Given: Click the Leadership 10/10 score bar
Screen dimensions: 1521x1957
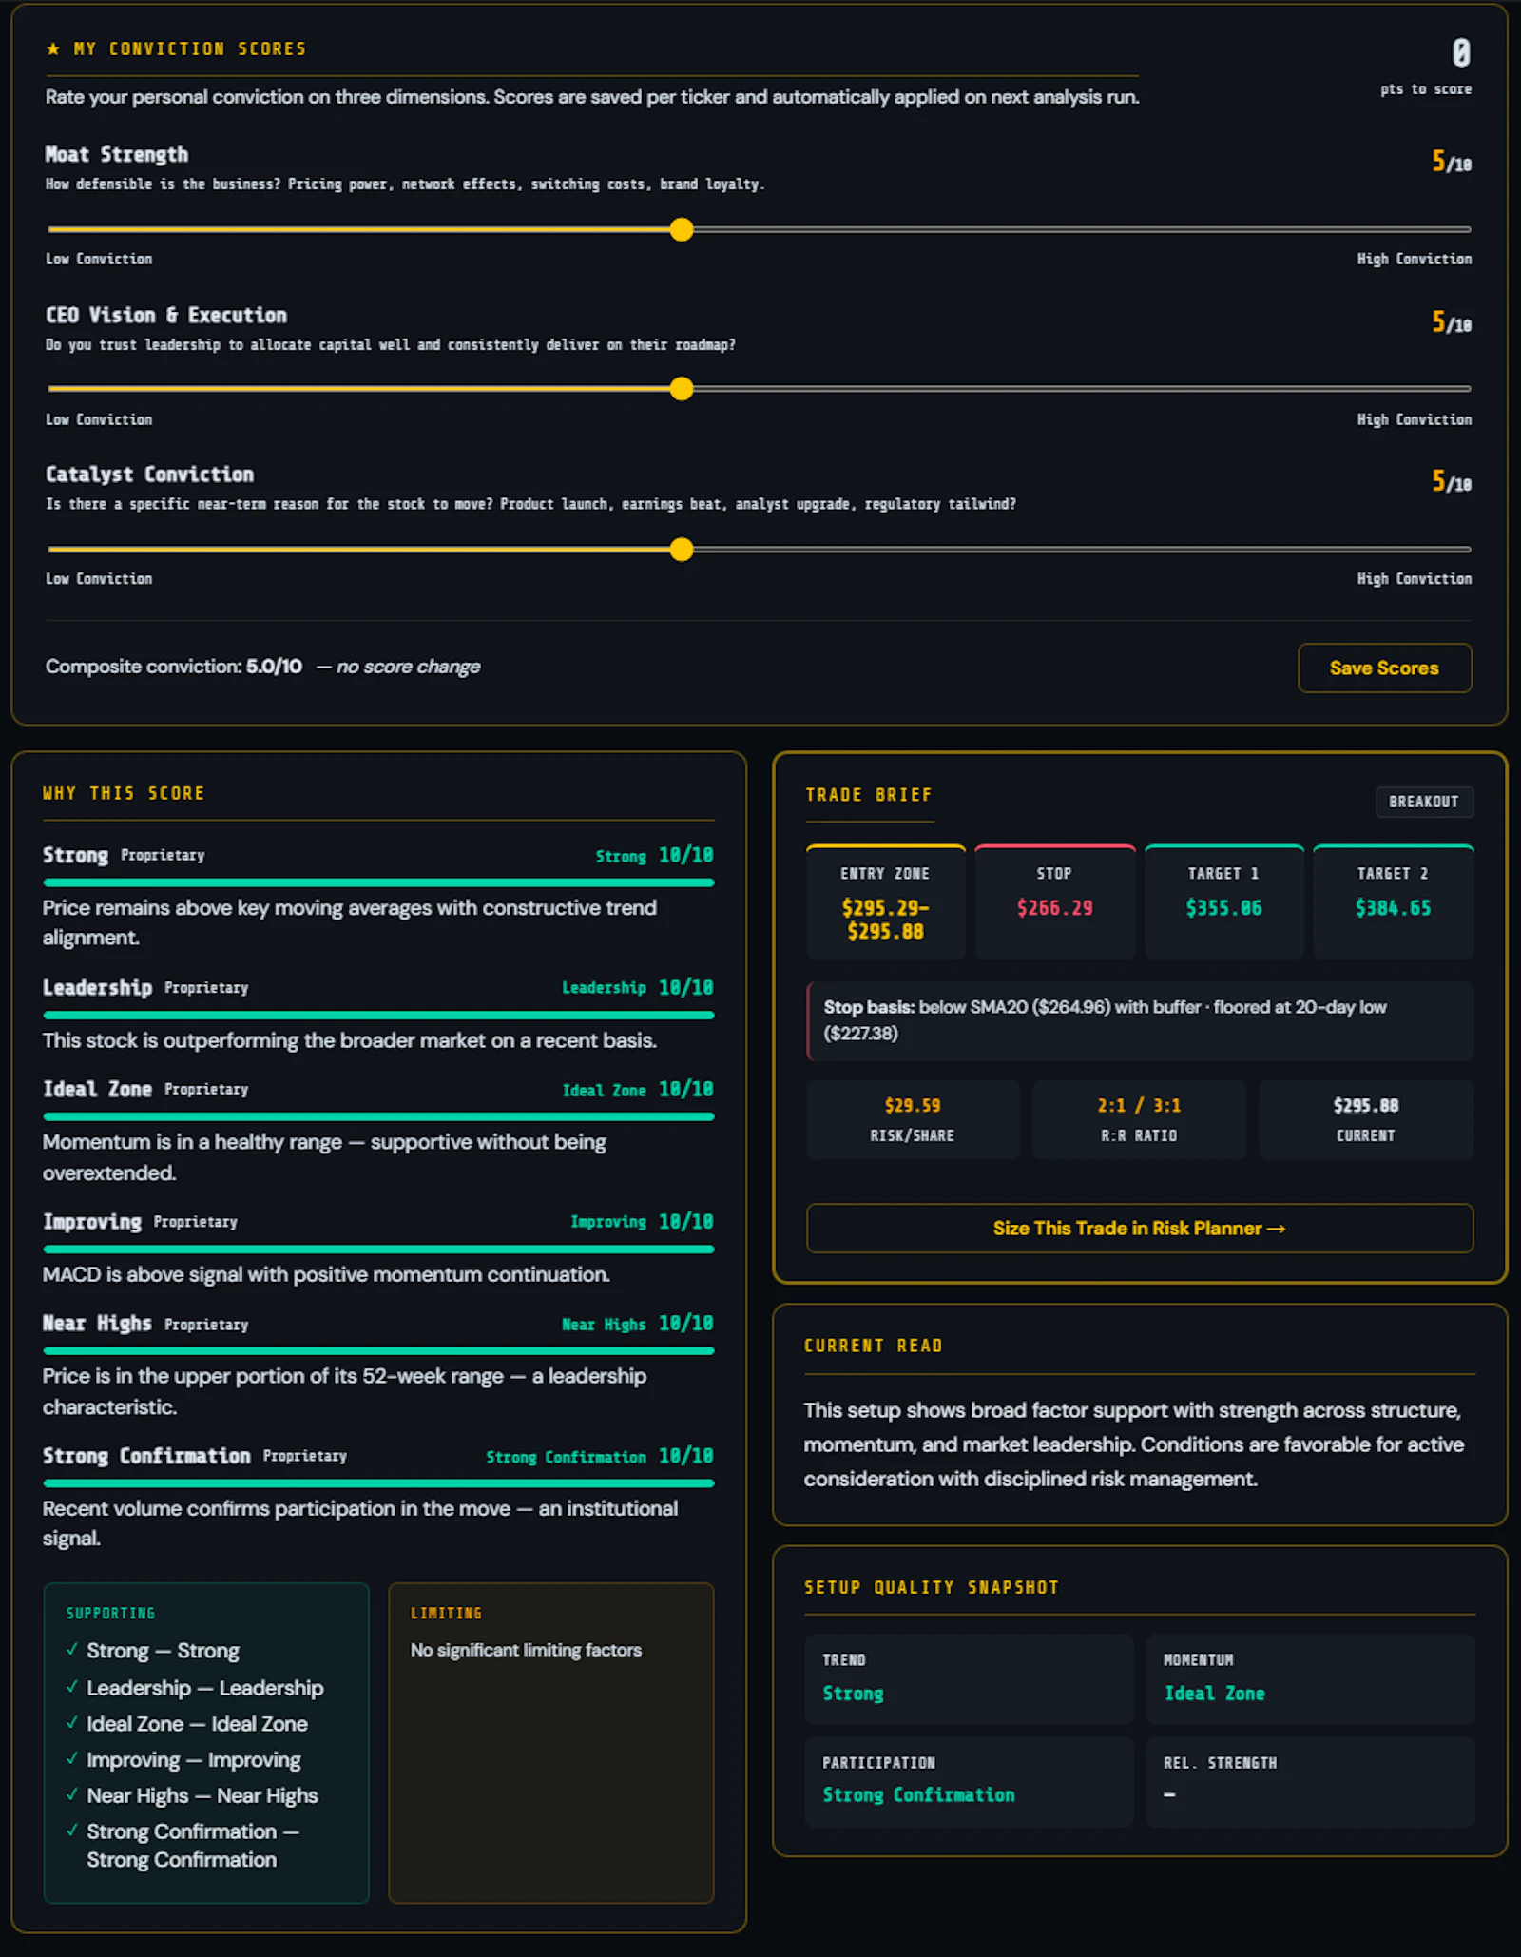Looking at the screenshot, I should pyautogui.click(x=378, y=1016).
